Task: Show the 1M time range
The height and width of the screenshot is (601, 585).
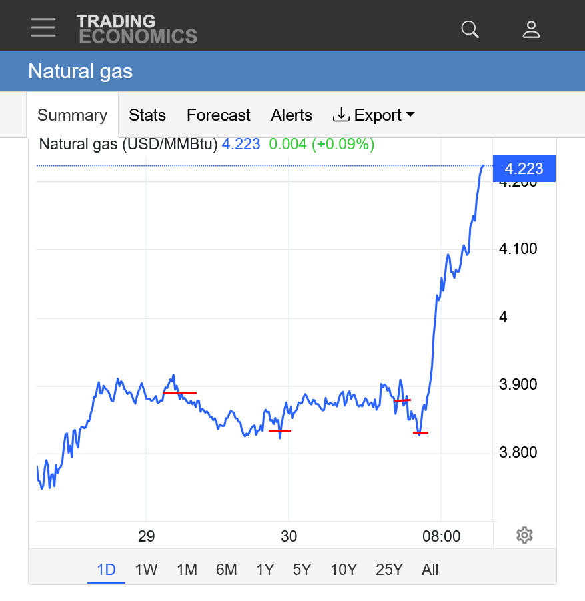Action: 187,570
